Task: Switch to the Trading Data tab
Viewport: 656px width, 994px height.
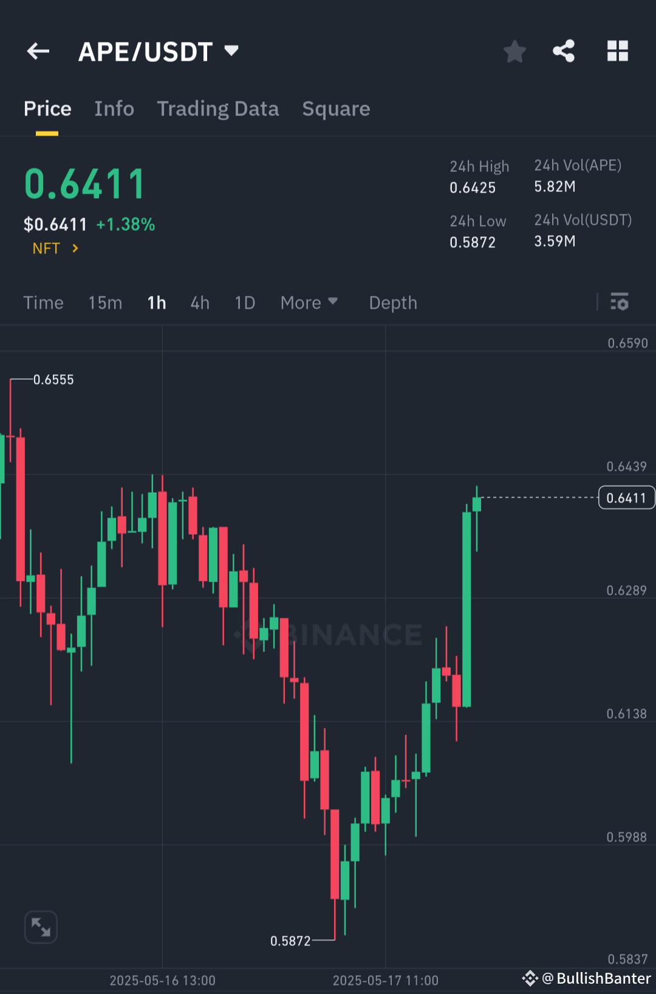Action: tap(218, 109)
